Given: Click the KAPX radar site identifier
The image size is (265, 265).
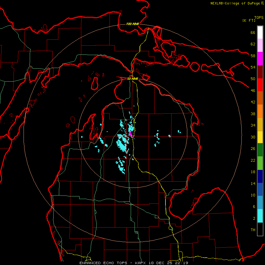Looking at the screenshot, I should 141,263.
